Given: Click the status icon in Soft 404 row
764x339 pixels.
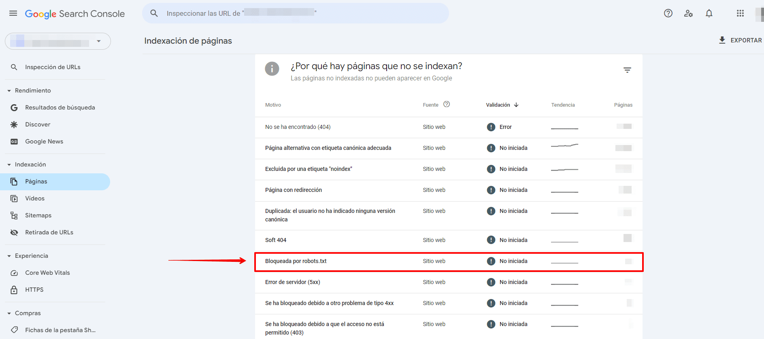Looking at the screenshot, I should (x=491, y=240).
